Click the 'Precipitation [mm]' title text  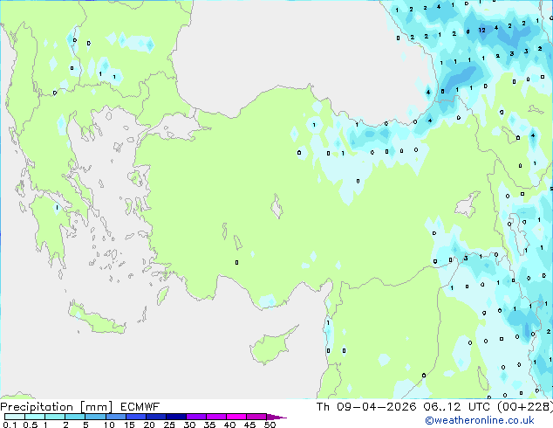tap(57, 407)
